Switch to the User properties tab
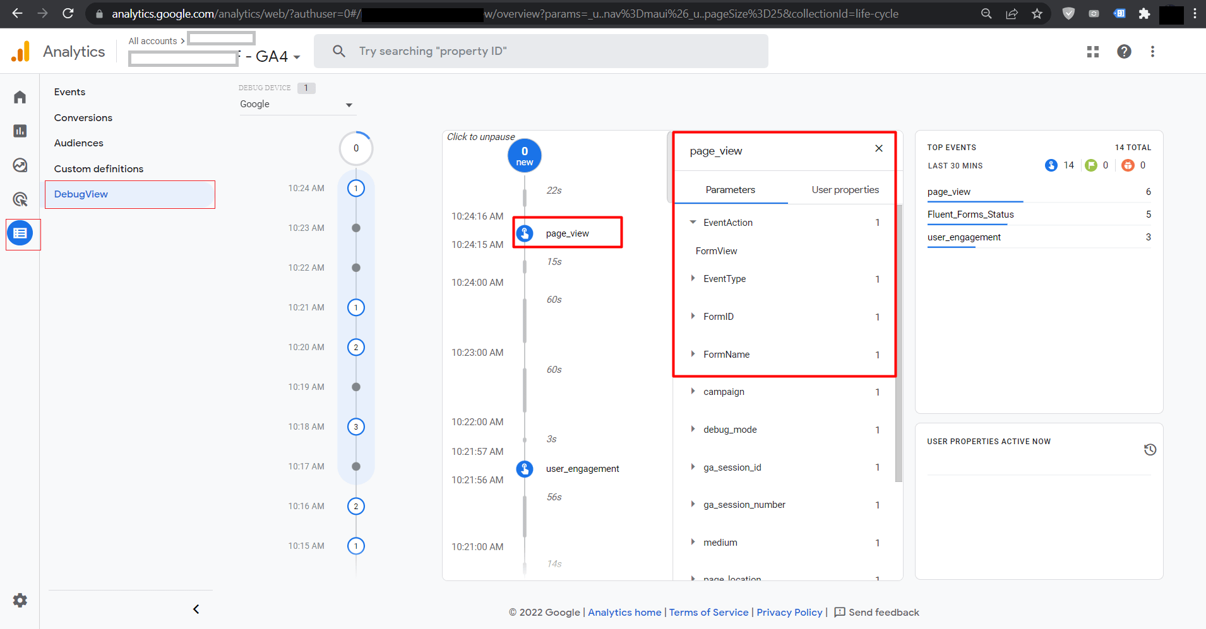The height and width of the screenshot is (629, 1206). coord(845,190)
